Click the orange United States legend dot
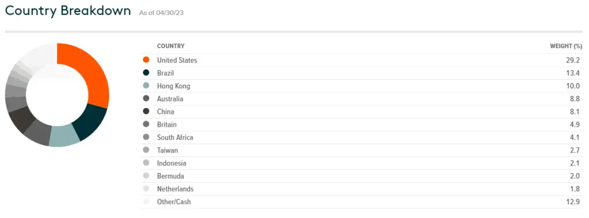Viewport: 589px width, 218px height. (146, 60)
